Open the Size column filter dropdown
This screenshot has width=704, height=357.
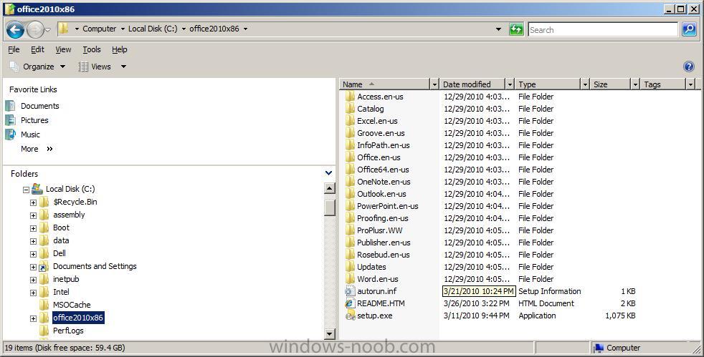pos(635,84)
